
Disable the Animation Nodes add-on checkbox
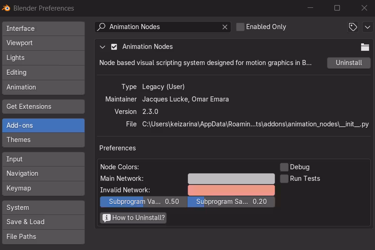114,47
